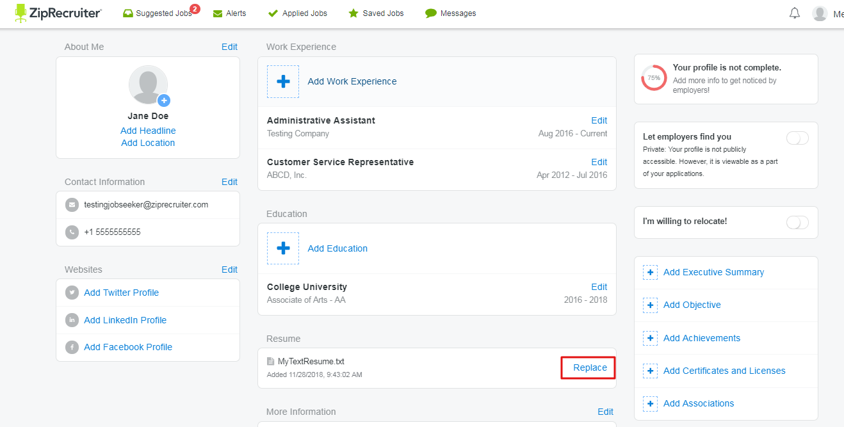This screenshot has width=844, height=427.
Task: Click the Add Work Experience plus icon
Action: pyautogui.click(x=283, y=81)
